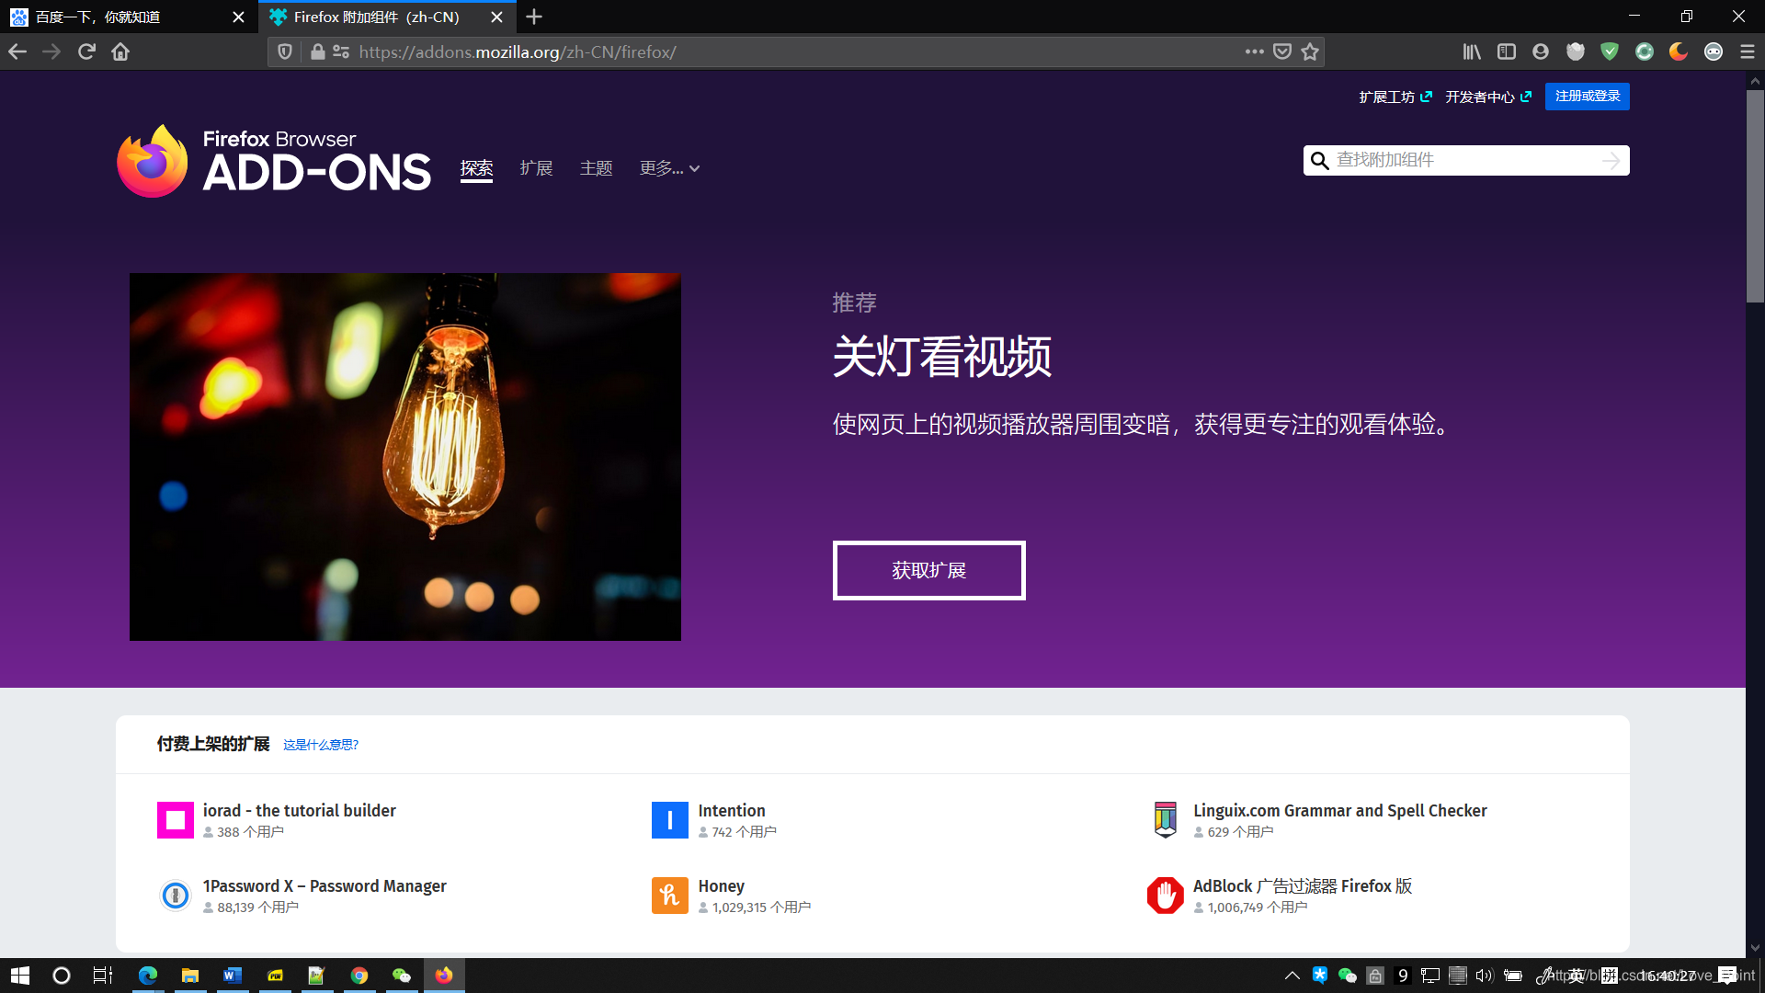Open Firefox hamburger menu
Screen dimensions: 1765x993
pyautogui.click(x=1748, y=52)
